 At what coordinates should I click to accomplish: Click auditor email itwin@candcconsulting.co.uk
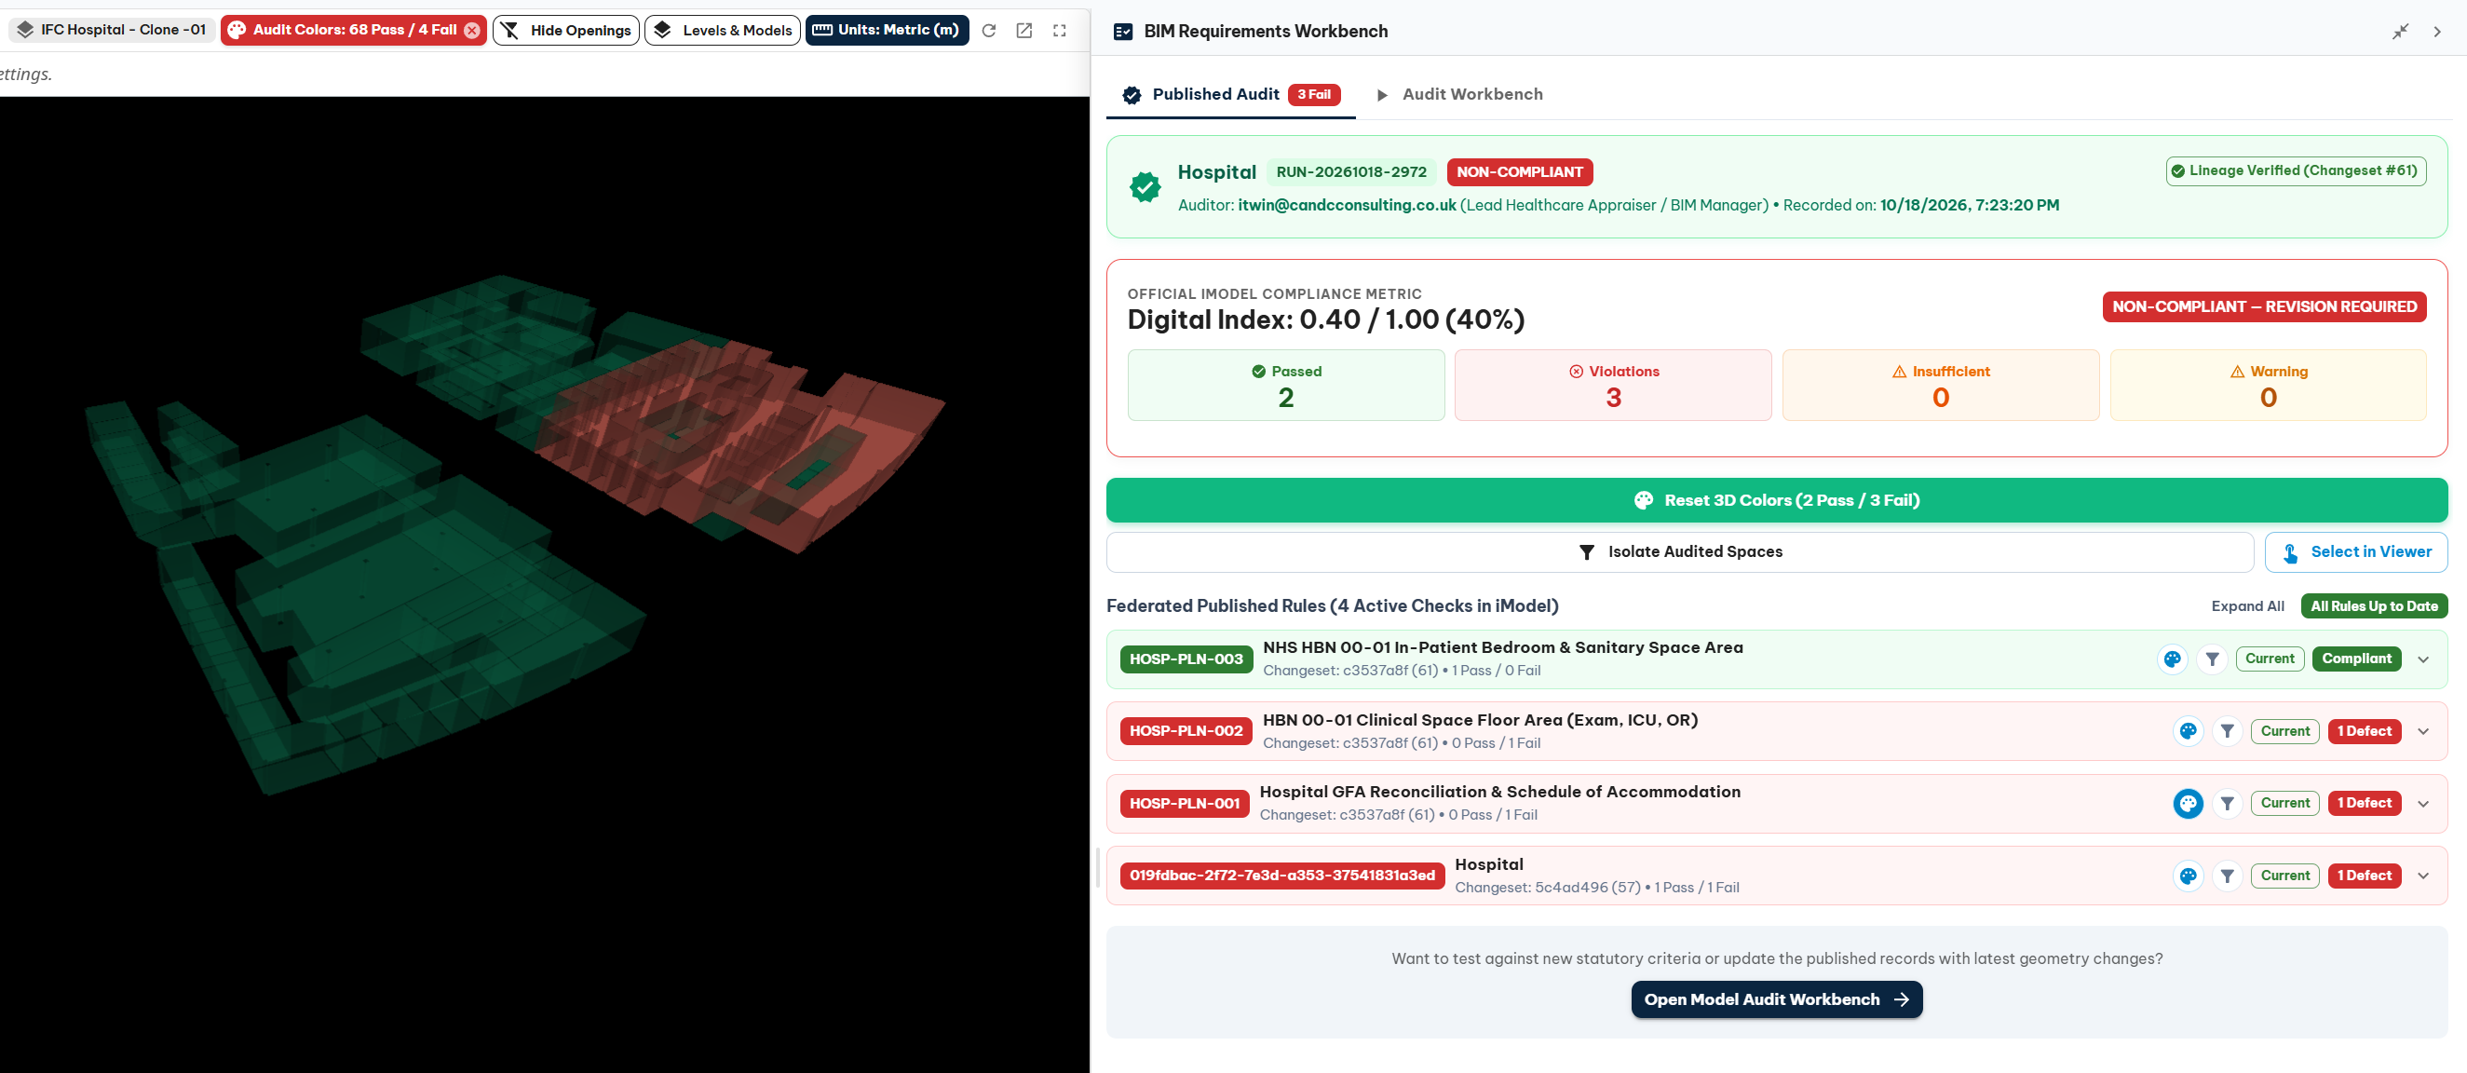1347,205
